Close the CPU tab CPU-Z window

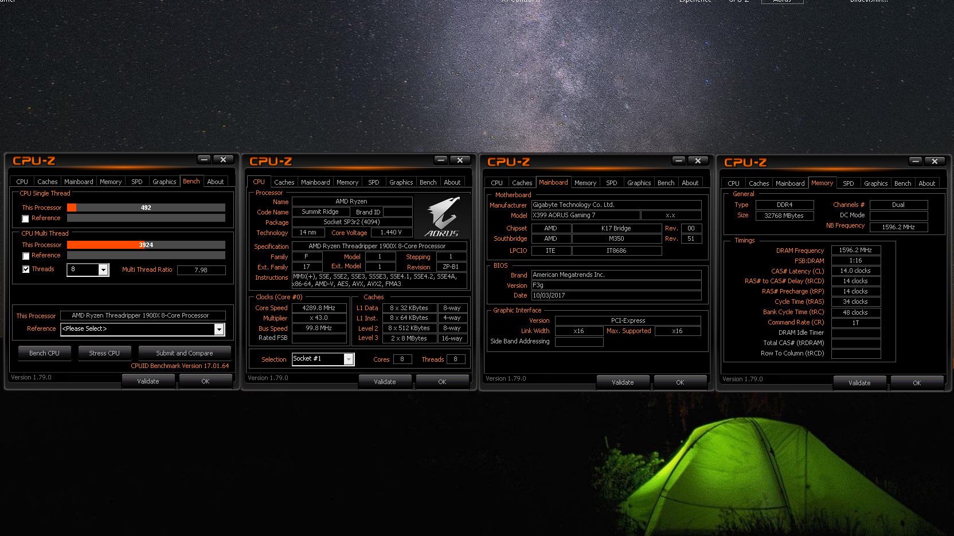click(460, 160)
